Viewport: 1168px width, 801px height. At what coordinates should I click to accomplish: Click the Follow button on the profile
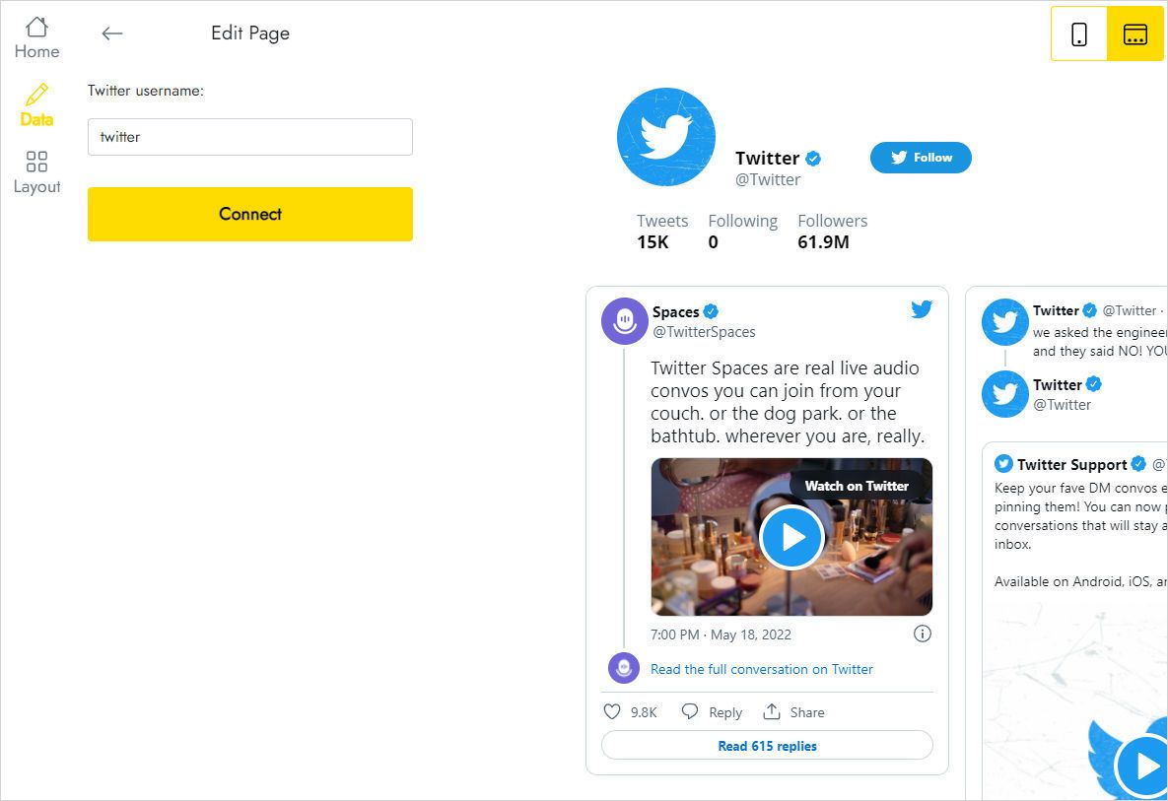pos(920,158)
